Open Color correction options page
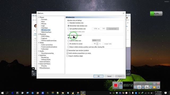Viewport: 170px width, 95px height. [x=47, y=45]
